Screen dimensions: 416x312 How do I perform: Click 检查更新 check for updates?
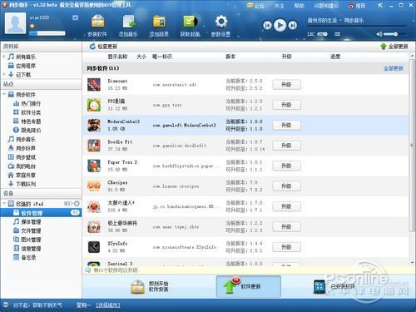pos(103,47)
